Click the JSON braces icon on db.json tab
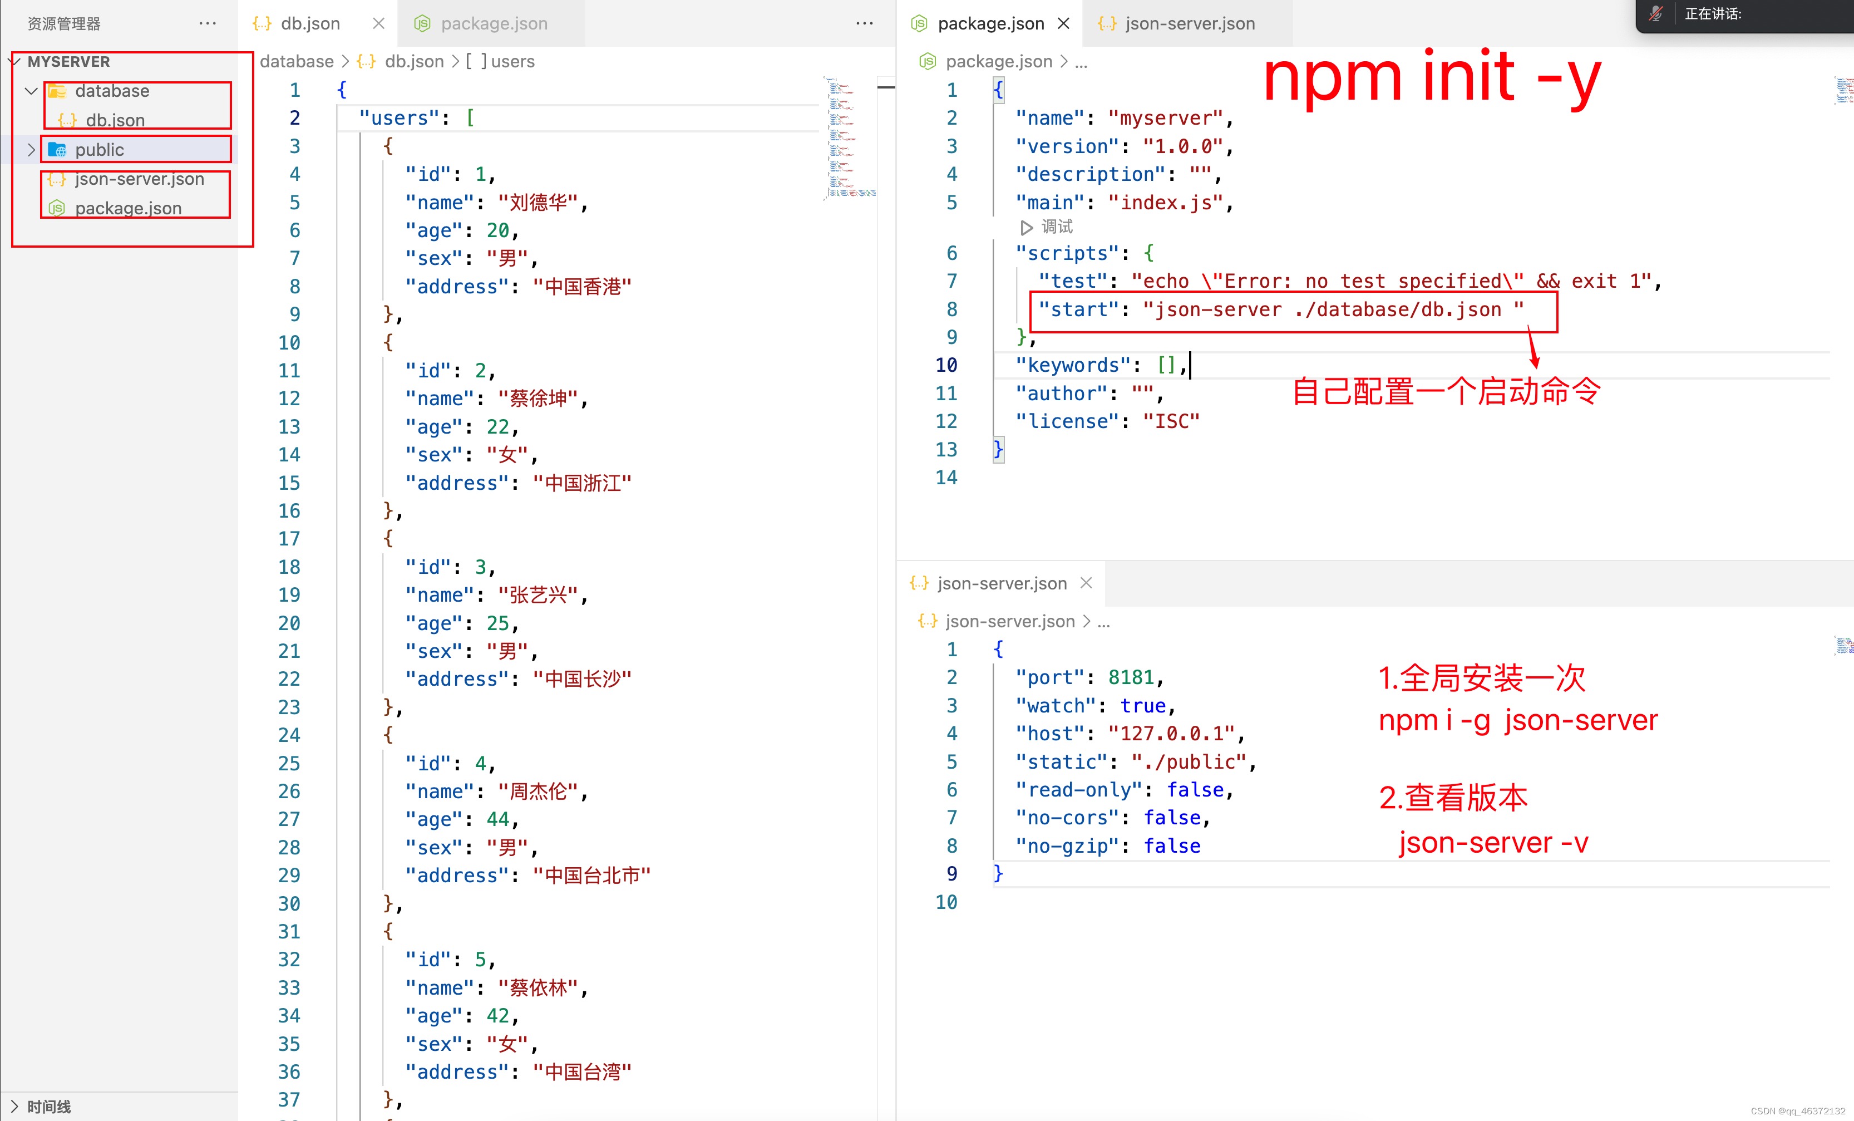The width and height of the screenshot is (1854, 1121). 261,23
